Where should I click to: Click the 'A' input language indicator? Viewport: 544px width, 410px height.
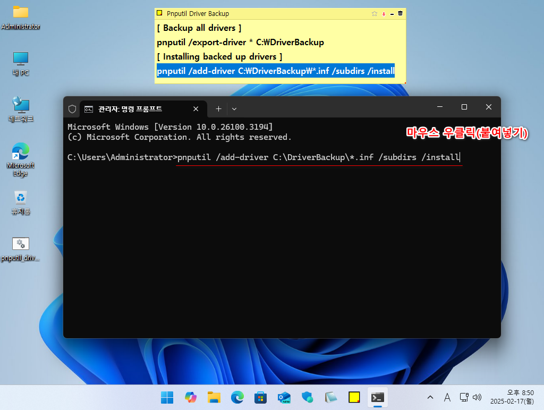click(447, 397)
